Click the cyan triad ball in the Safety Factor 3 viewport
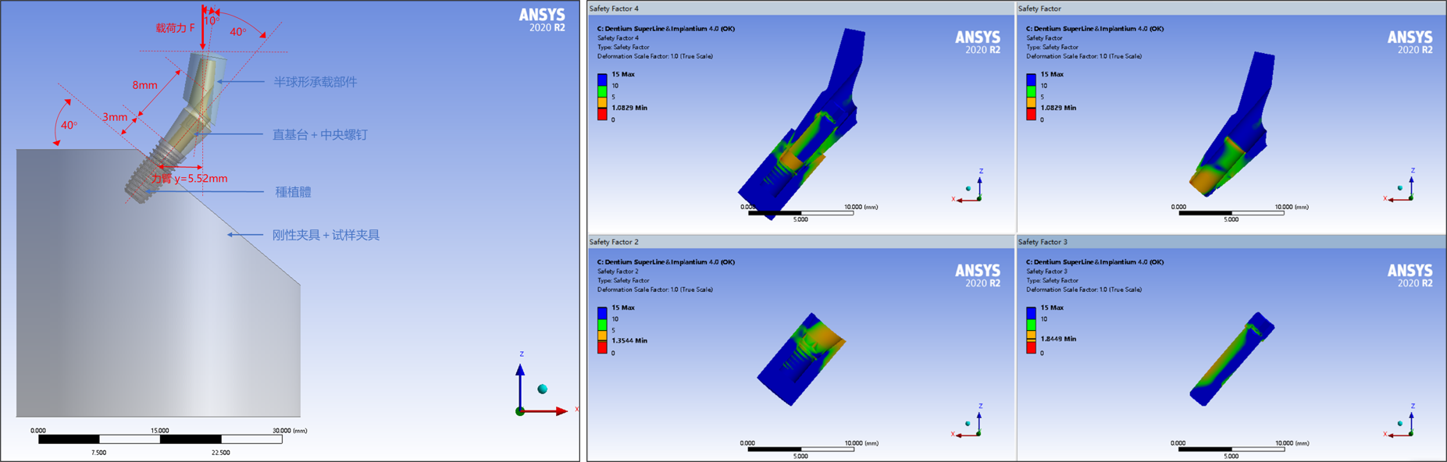The width and height of the screenshot is (1447, 462). (x=1400, y=424)
